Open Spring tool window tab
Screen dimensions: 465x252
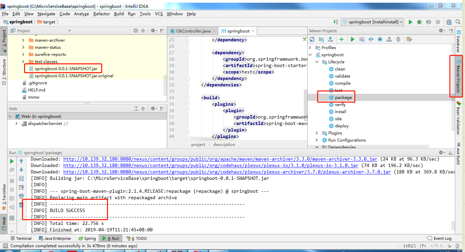[x=87, y=238]
